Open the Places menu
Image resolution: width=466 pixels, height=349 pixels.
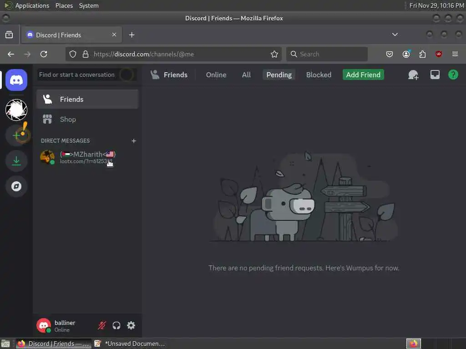pos(64,5)
